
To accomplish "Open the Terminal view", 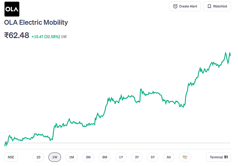I will click(219, 157).
